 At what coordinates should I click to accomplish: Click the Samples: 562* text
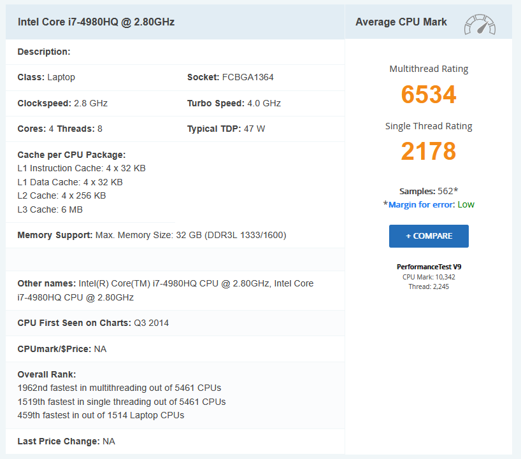(429, 191)
